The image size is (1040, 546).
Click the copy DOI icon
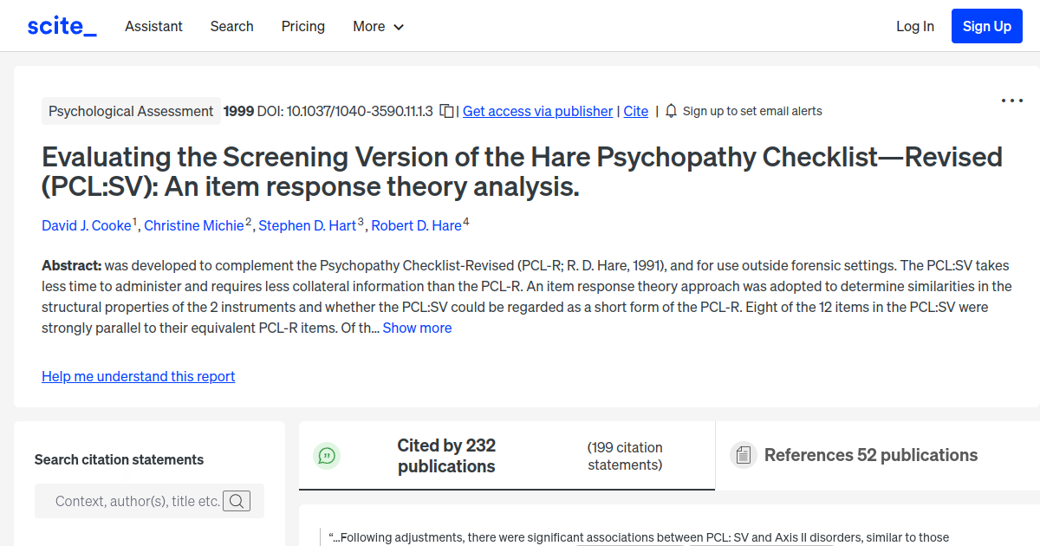445,111
